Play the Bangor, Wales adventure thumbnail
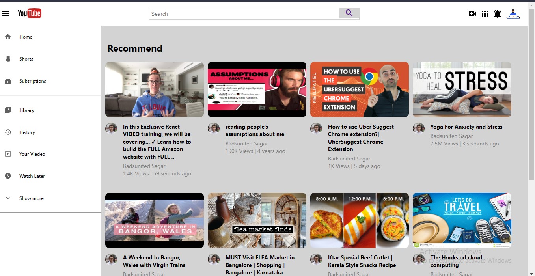 (x=155, y=220)
